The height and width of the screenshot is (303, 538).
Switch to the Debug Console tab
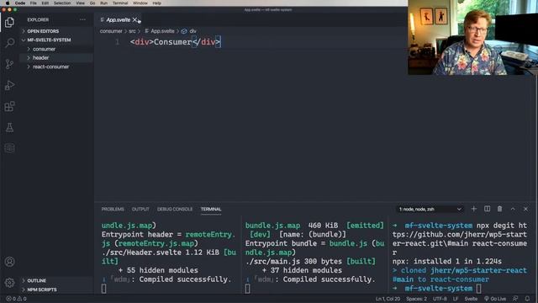tap(175, 210)
